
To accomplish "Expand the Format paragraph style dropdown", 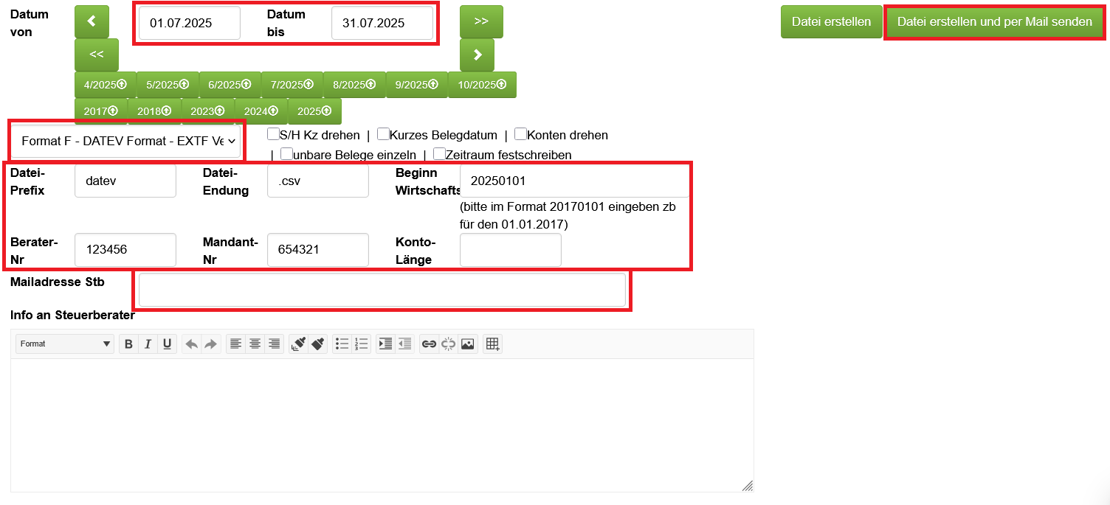I will coord(65,344).
